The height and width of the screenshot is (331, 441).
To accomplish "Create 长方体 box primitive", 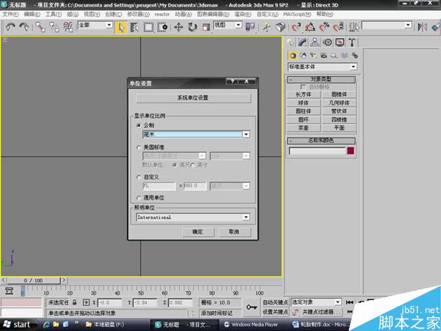I will click(303, 95).
